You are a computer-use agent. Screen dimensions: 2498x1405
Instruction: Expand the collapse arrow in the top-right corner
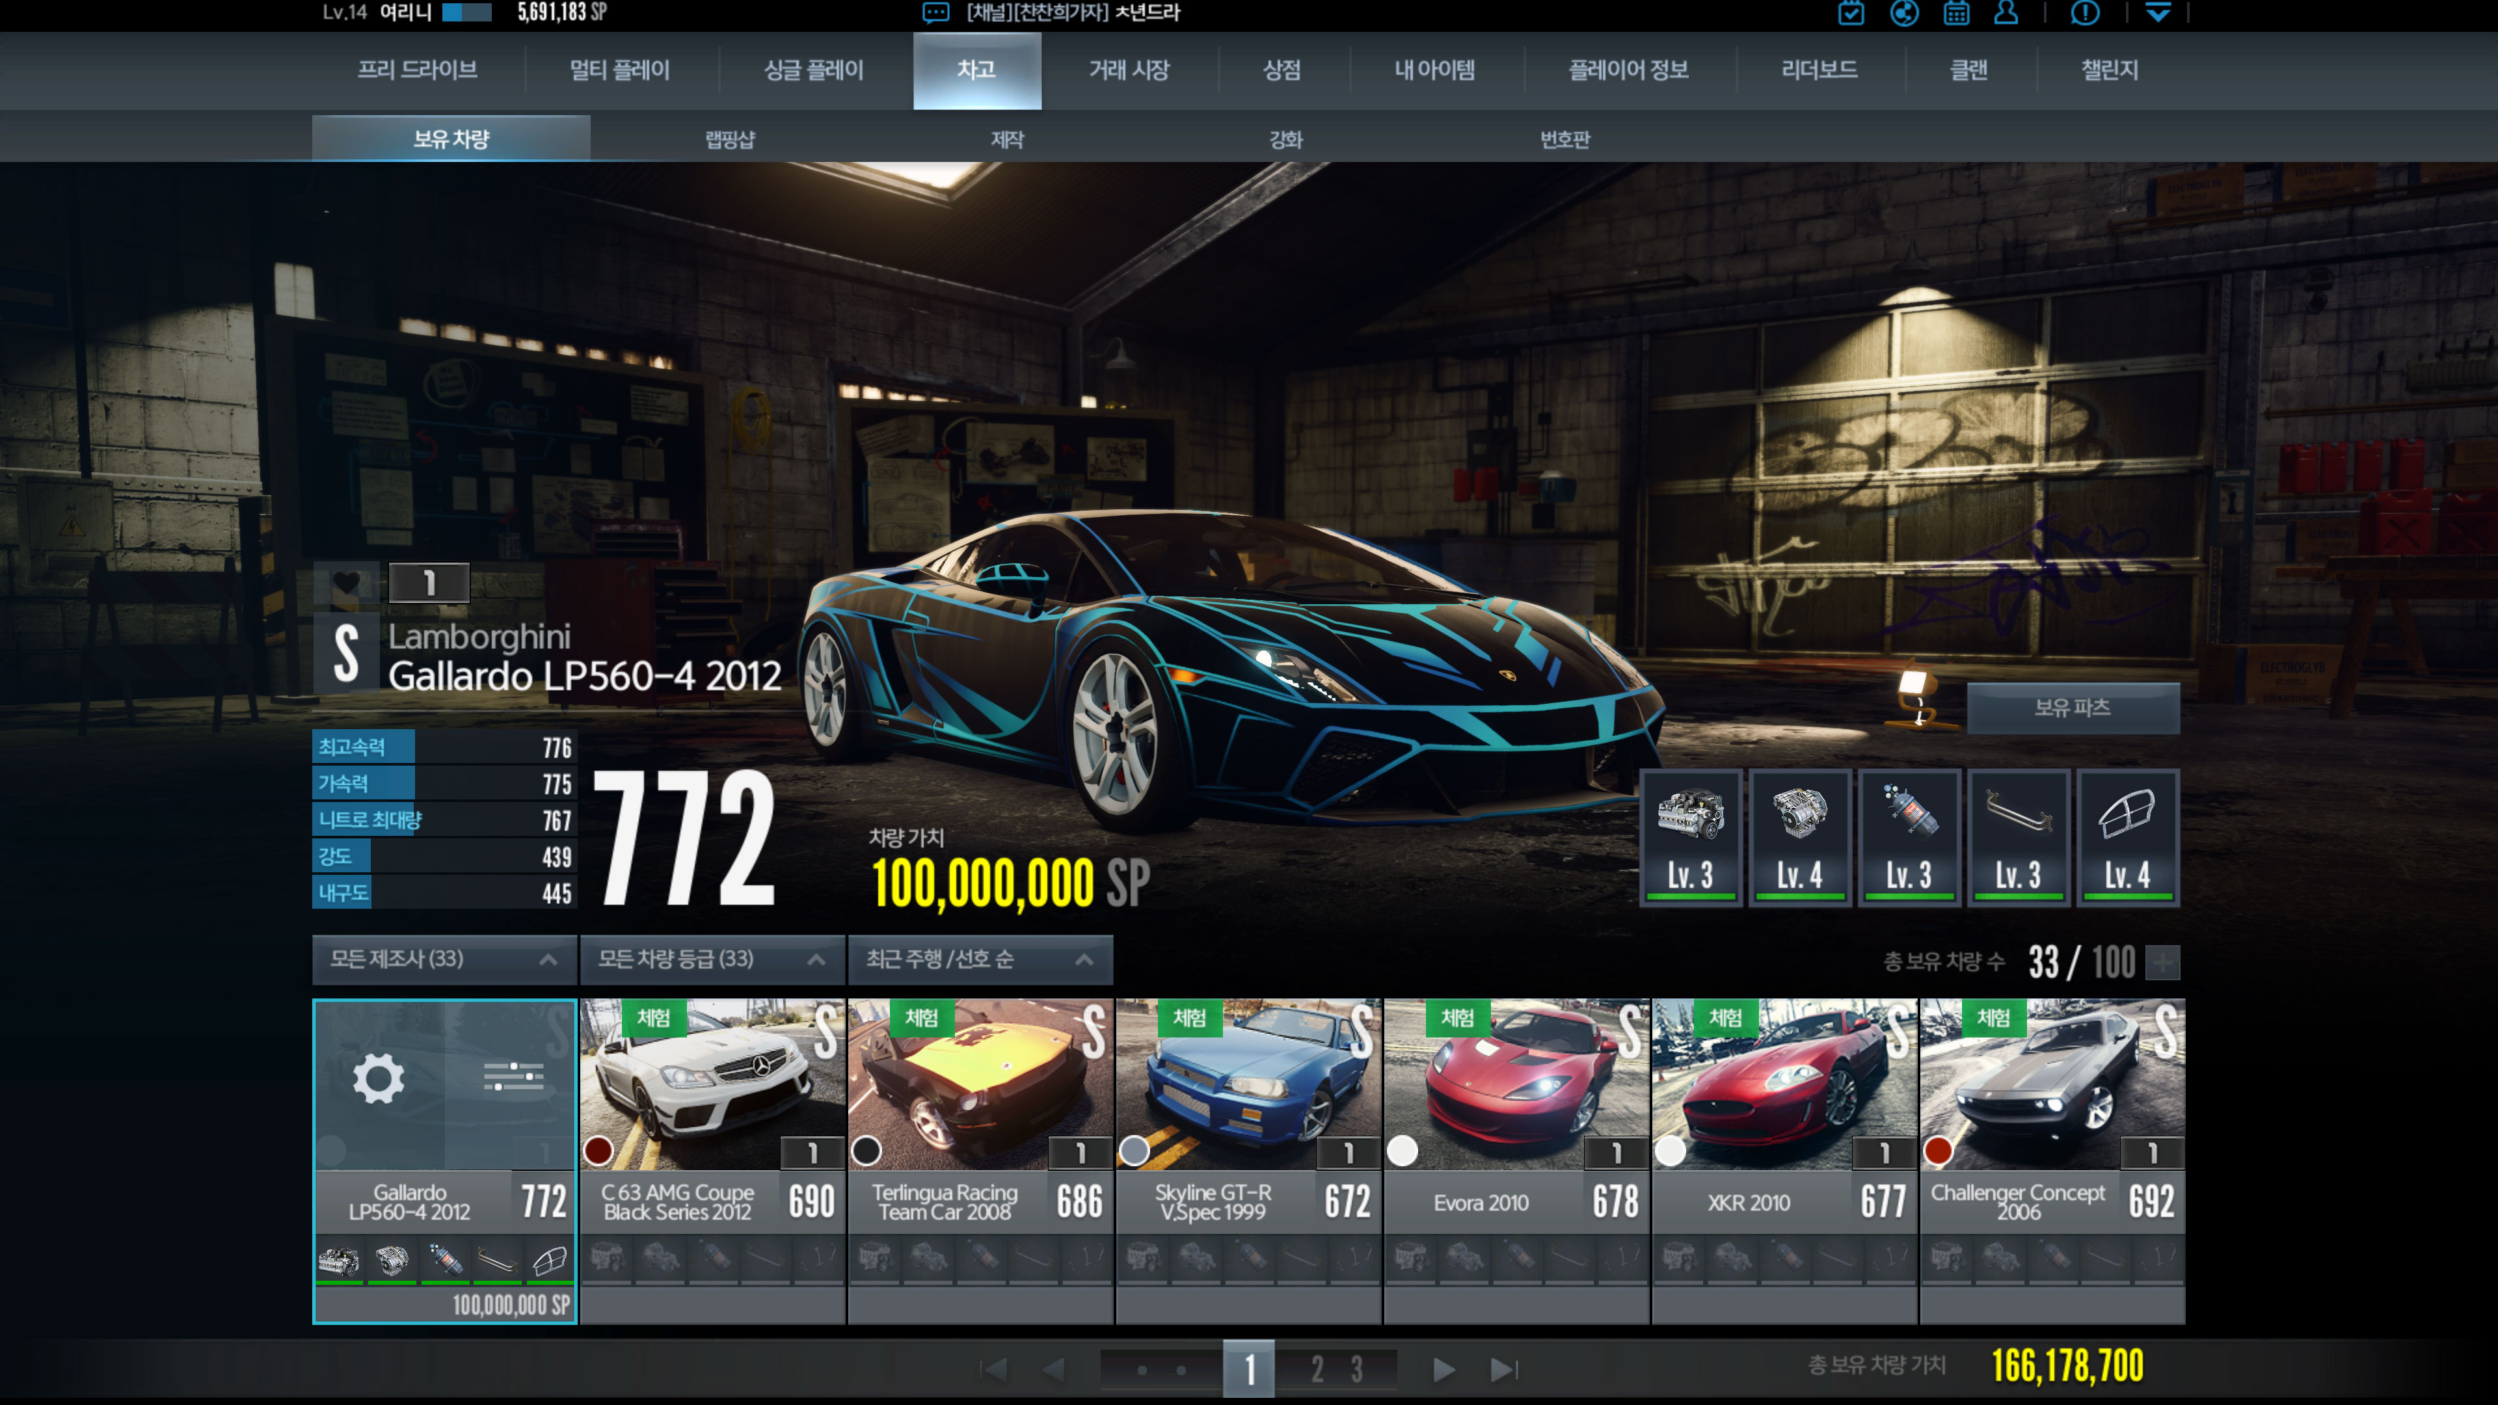(2158, 14)
